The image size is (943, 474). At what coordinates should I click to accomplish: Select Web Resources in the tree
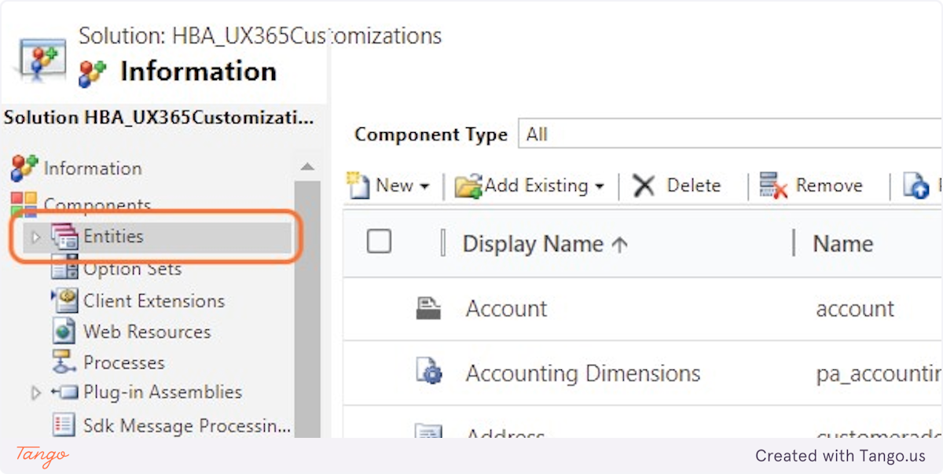[147, 332]
